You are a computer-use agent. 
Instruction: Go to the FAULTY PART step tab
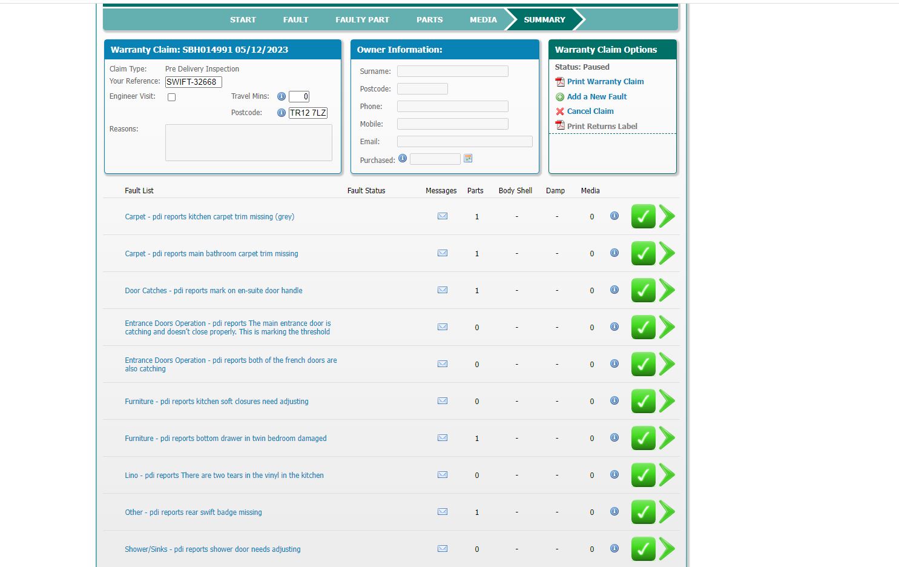pyautogui.click(x=362, y=19)
